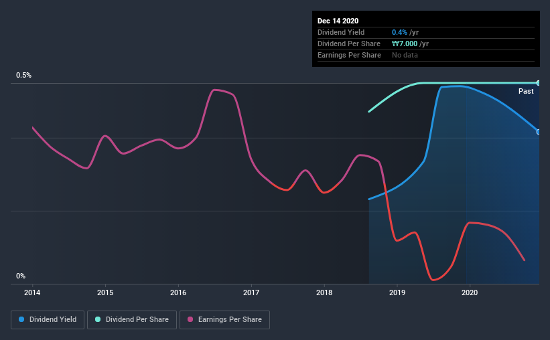Select the 2018 x-axis label
This screenshot has height=340, width=550.
(x=324, y=292)
